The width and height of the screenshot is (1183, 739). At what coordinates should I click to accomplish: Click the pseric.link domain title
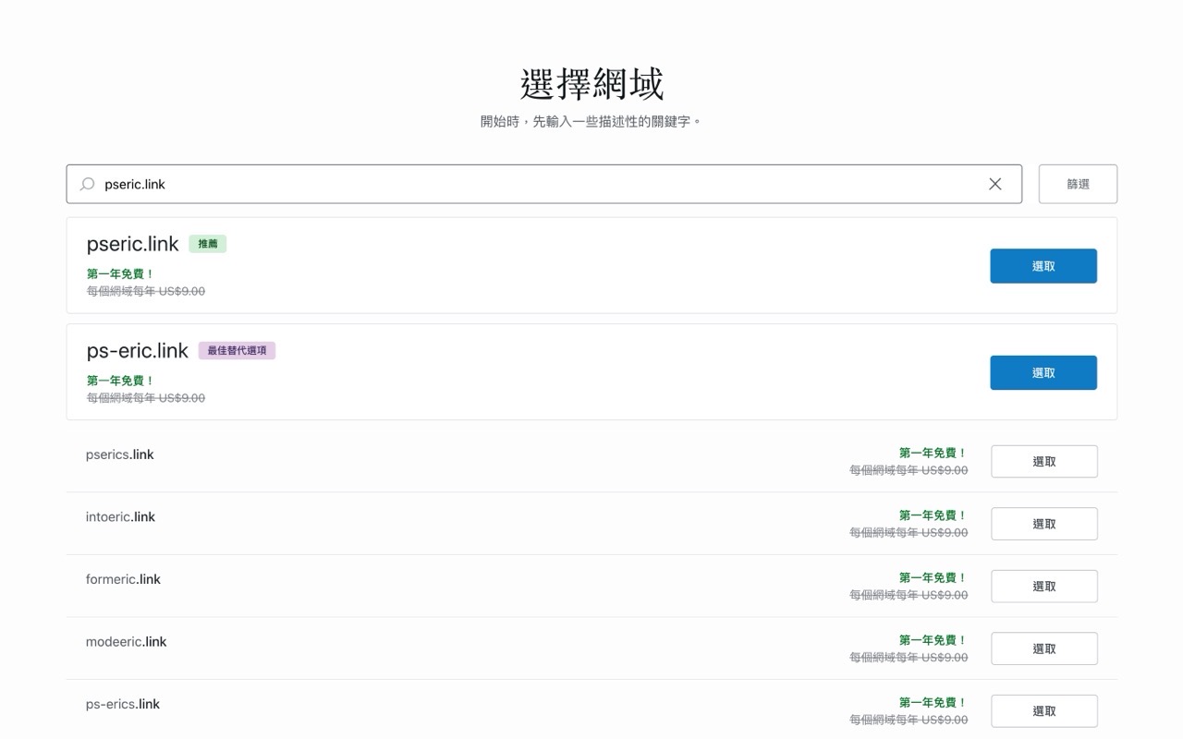coord(132,244)
